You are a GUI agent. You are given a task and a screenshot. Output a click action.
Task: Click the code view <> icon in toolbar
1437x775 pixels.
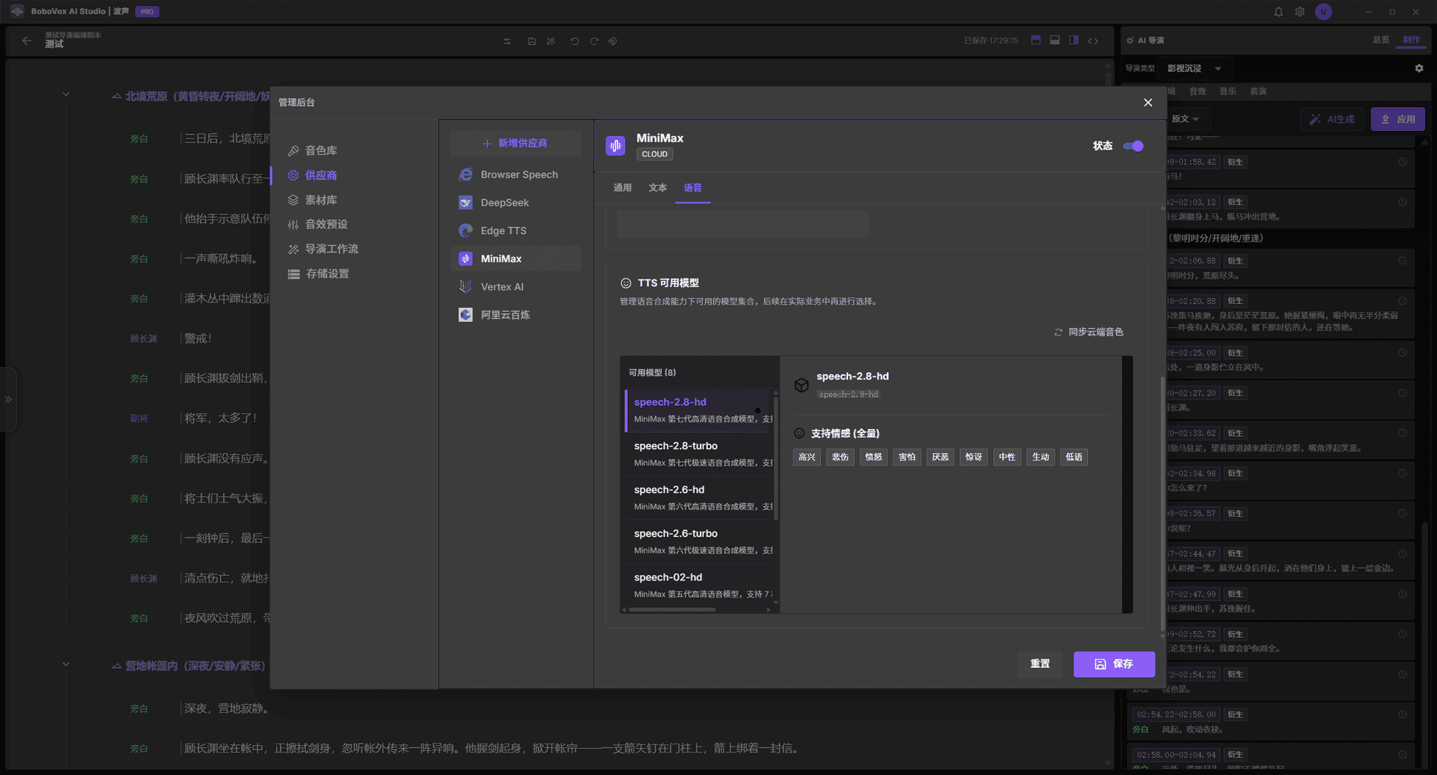(x=1093, y=41)
